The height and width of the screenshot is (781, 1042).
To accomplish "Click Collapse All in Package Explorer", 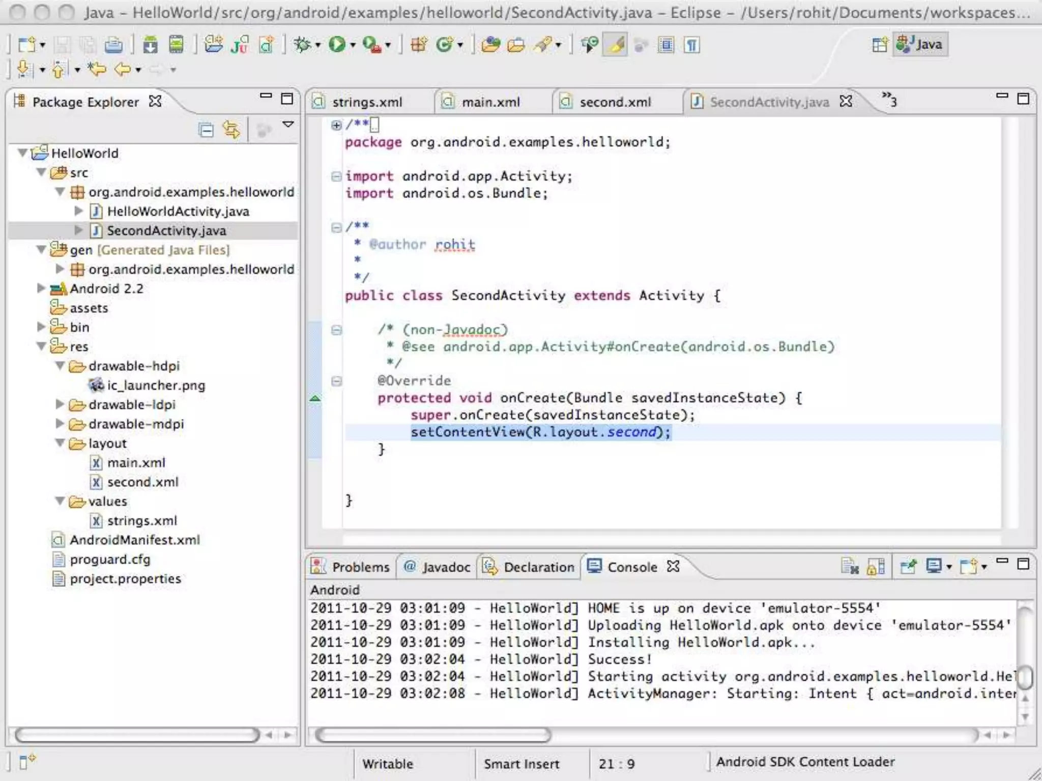I will coord(206,130).
